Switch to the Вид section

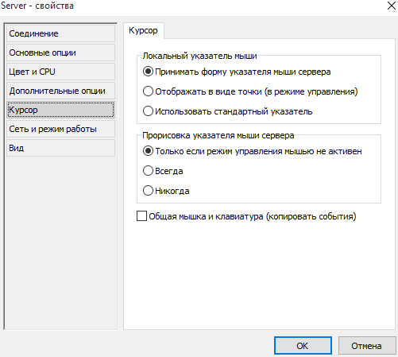pos(60,148)
